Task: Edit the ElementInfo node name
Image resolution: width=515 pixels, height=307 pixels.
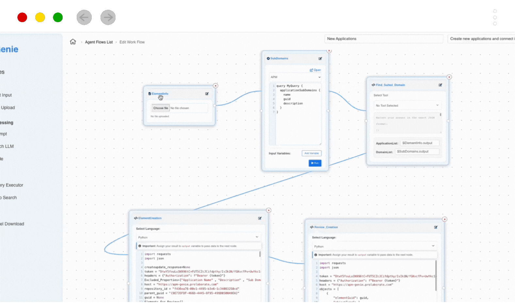Action: coord(207,94)
